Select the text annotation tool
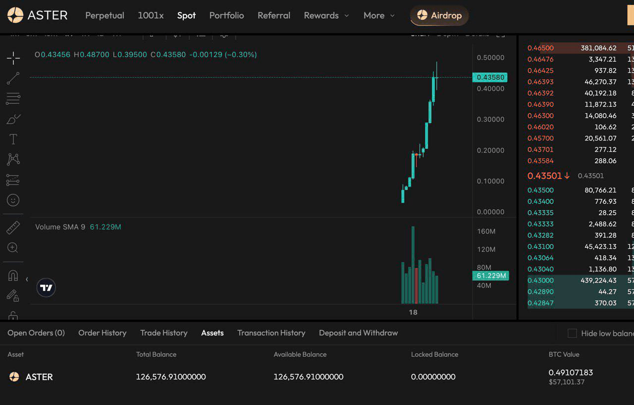The width and height of the screenshot is (634, 405). (x=13, y=139)
